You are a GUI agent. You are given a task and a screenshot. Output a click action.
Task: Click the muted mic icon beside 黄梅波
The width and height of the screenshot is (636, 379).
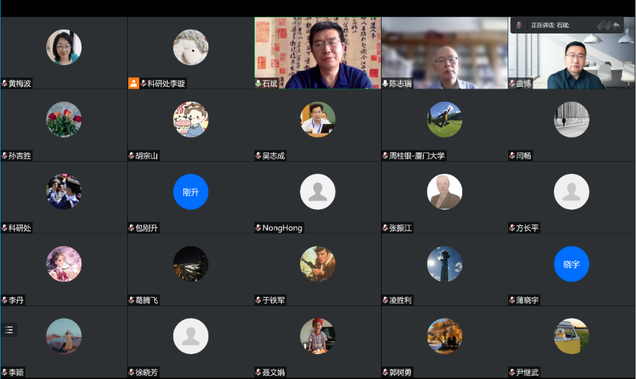(5, 84)
